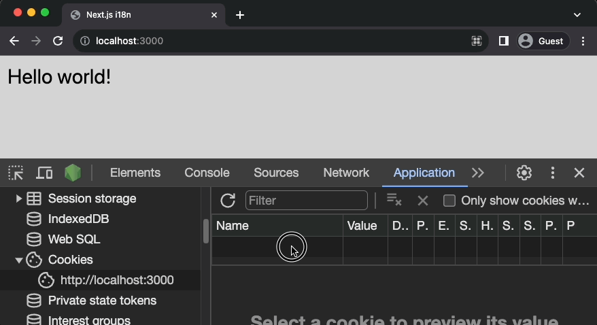Sort cookies by the Name column header
Image resolution: width=597 pixels, height=325 pixels.
pos(277,226)
